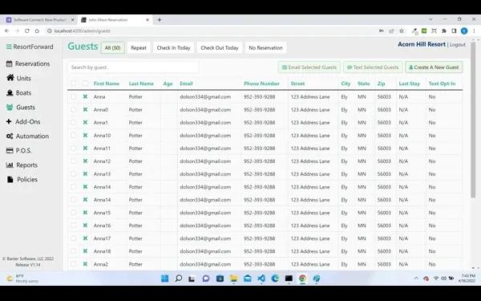Image resolution: width=481 pixels, height=301 pixels.
Task: Check the box for guest Anna15
Action: 73,213
